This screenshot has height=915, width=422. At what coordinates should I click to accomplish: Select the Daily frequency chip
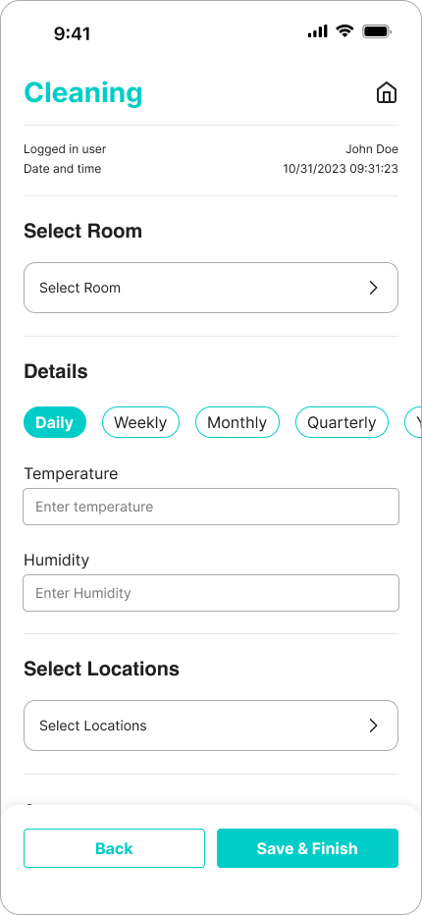click(55, 422)
